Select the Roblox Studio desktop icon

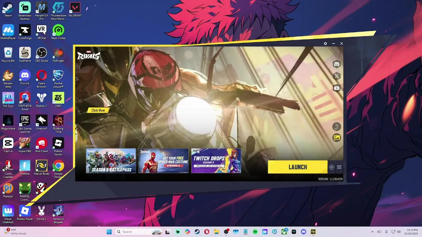click(58, 147)
